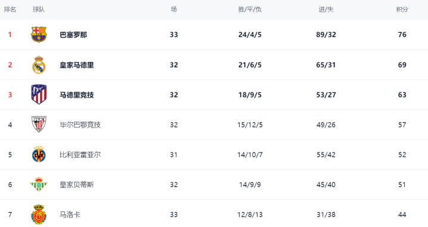The height and width of the screenshot is (227, 428).
Task: Select the Atlético Madrid shield logo
Action: 39,94
